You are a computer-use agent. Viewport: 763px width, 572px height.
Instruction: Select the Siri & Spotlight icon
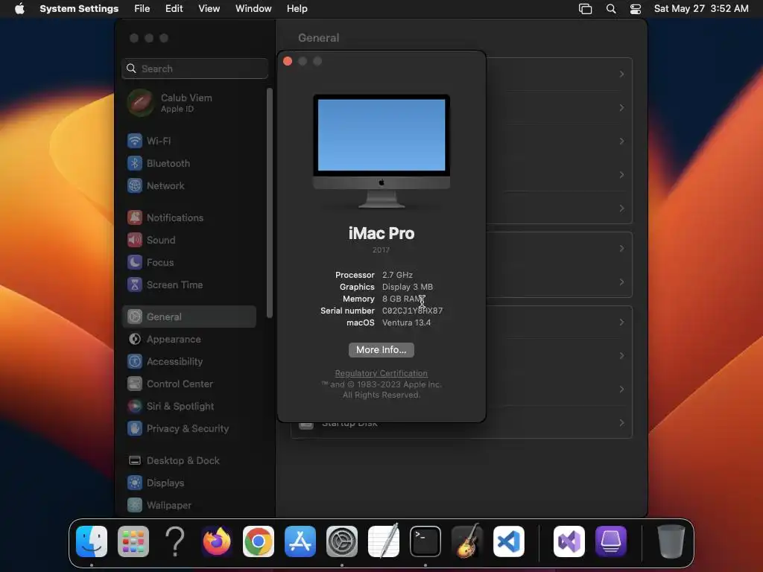pyautogui.click(x=135, y=407)
